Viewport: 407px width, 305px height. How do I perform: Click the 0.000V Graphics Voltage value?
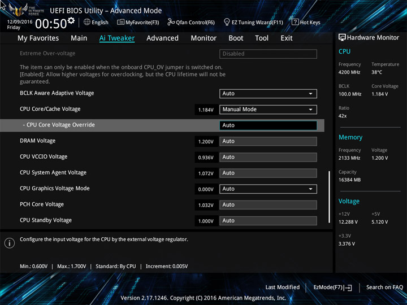(x=206, y=189)
